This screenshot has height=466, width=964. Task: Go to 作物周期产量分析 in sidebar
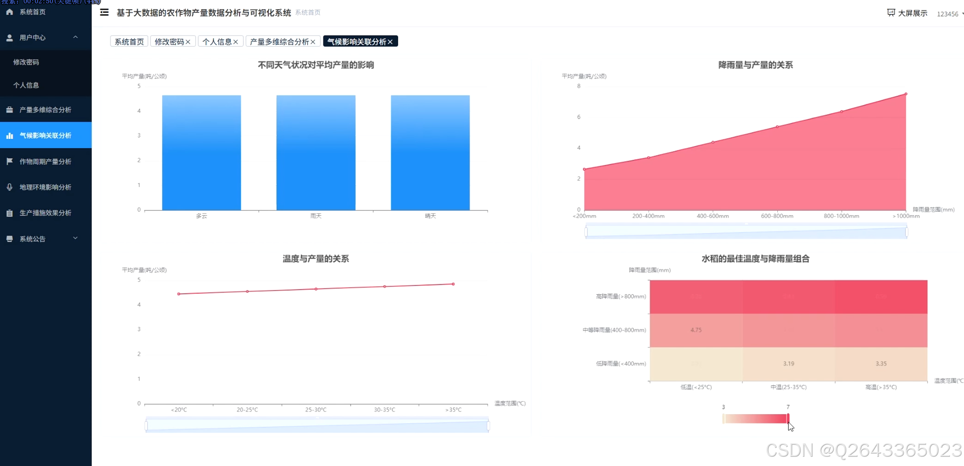tap(46, 161)
